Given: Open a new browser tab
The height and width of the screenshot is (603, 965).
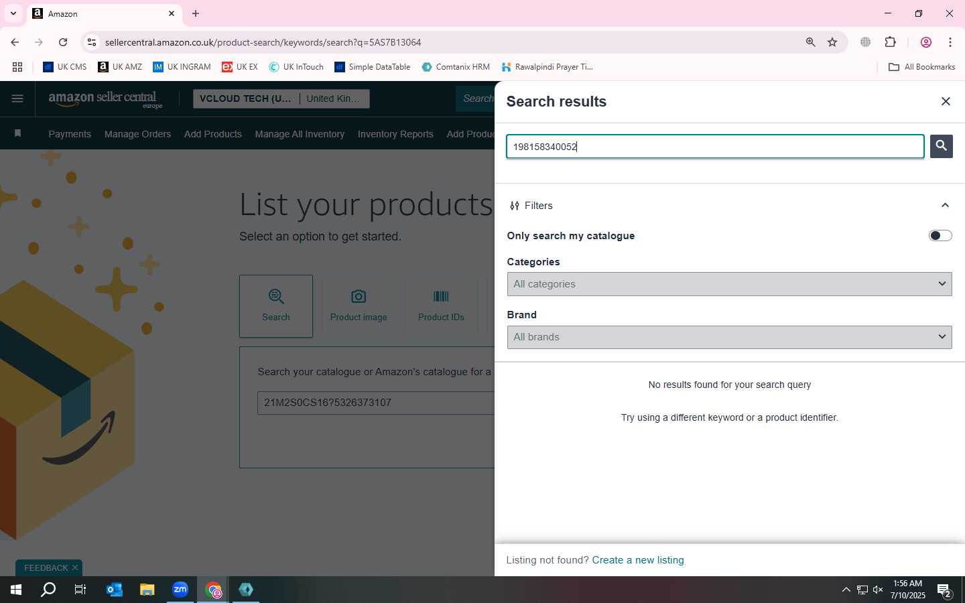Looking at the screenshot, I should (x=196, y=13).
